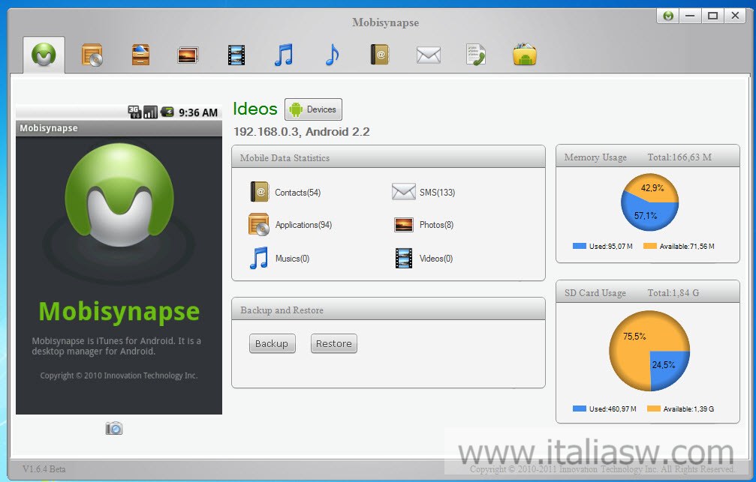Image resolution: width=756 pixels, height=482 pixels.
Task: Open the Contacts address book toolbar icon
Action: [380, 55]
